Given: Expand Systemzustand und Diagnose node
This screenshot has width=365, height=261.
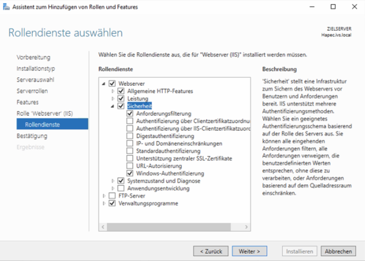Looking at the screenshot, I should coord(113,181).
